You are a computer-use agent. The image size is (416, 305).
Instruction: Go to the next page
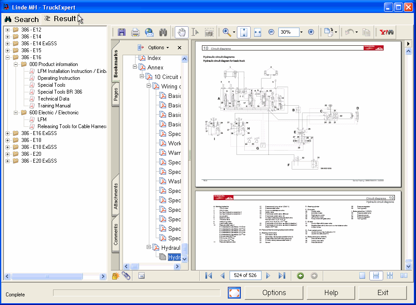[x=268, y=276]
